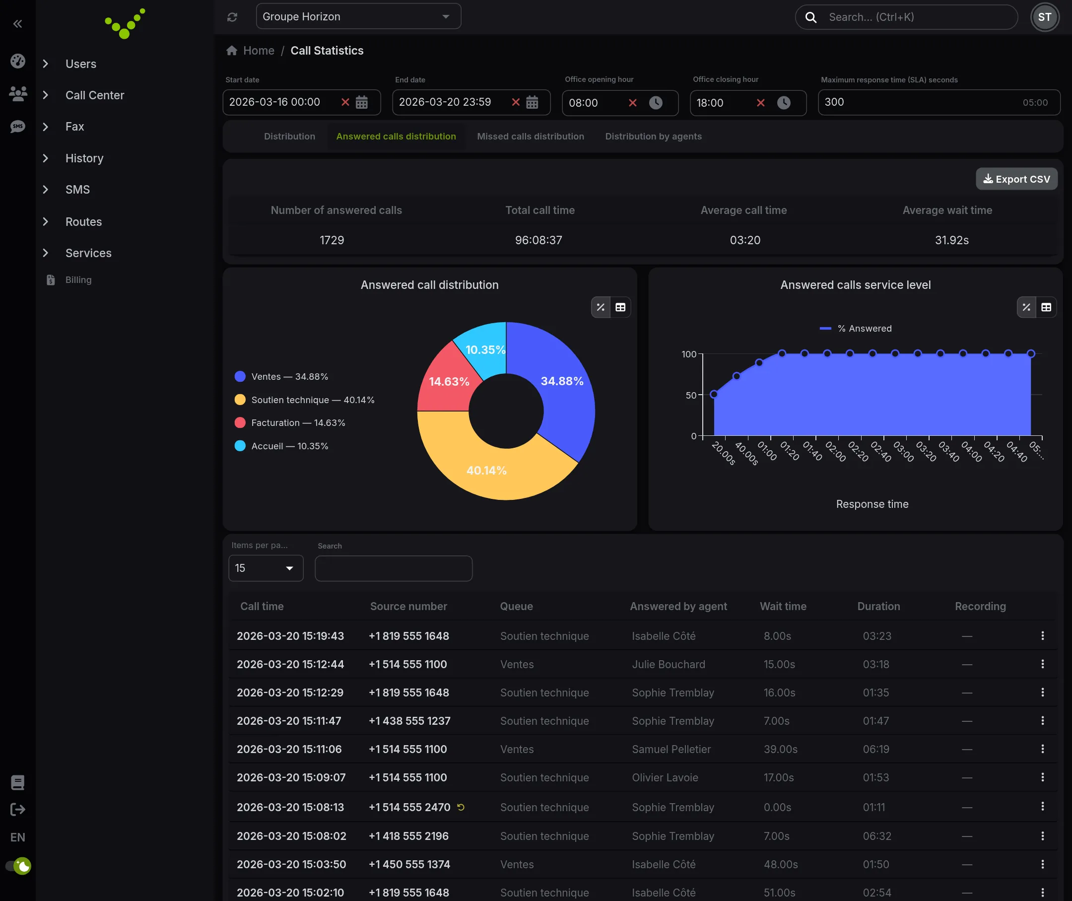
Task: Toggle Facturation series in pie legend
Action: pos(289,423)
